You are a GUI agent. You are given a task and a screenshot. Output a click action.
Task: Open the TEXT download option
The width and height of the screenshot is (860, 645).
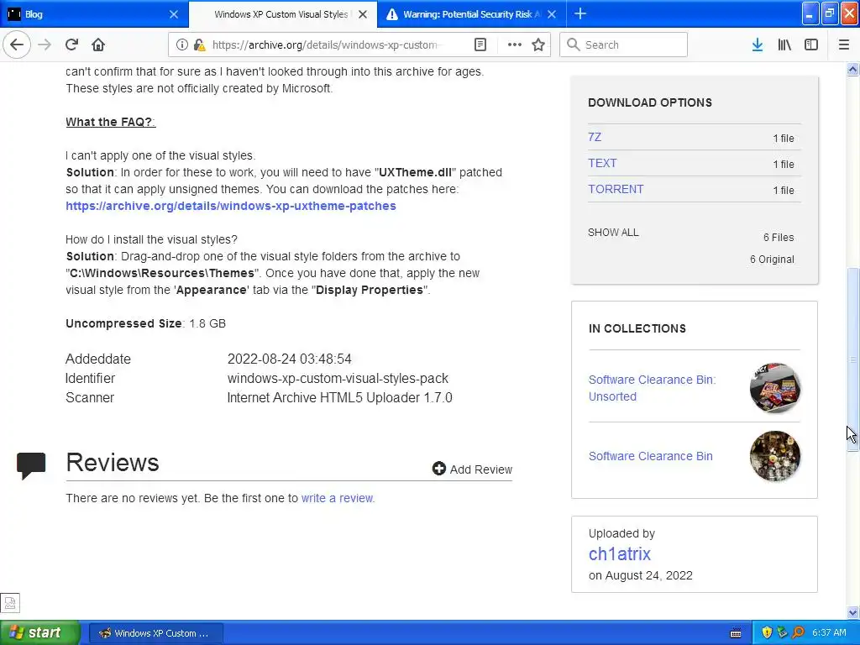pos(602,163)
